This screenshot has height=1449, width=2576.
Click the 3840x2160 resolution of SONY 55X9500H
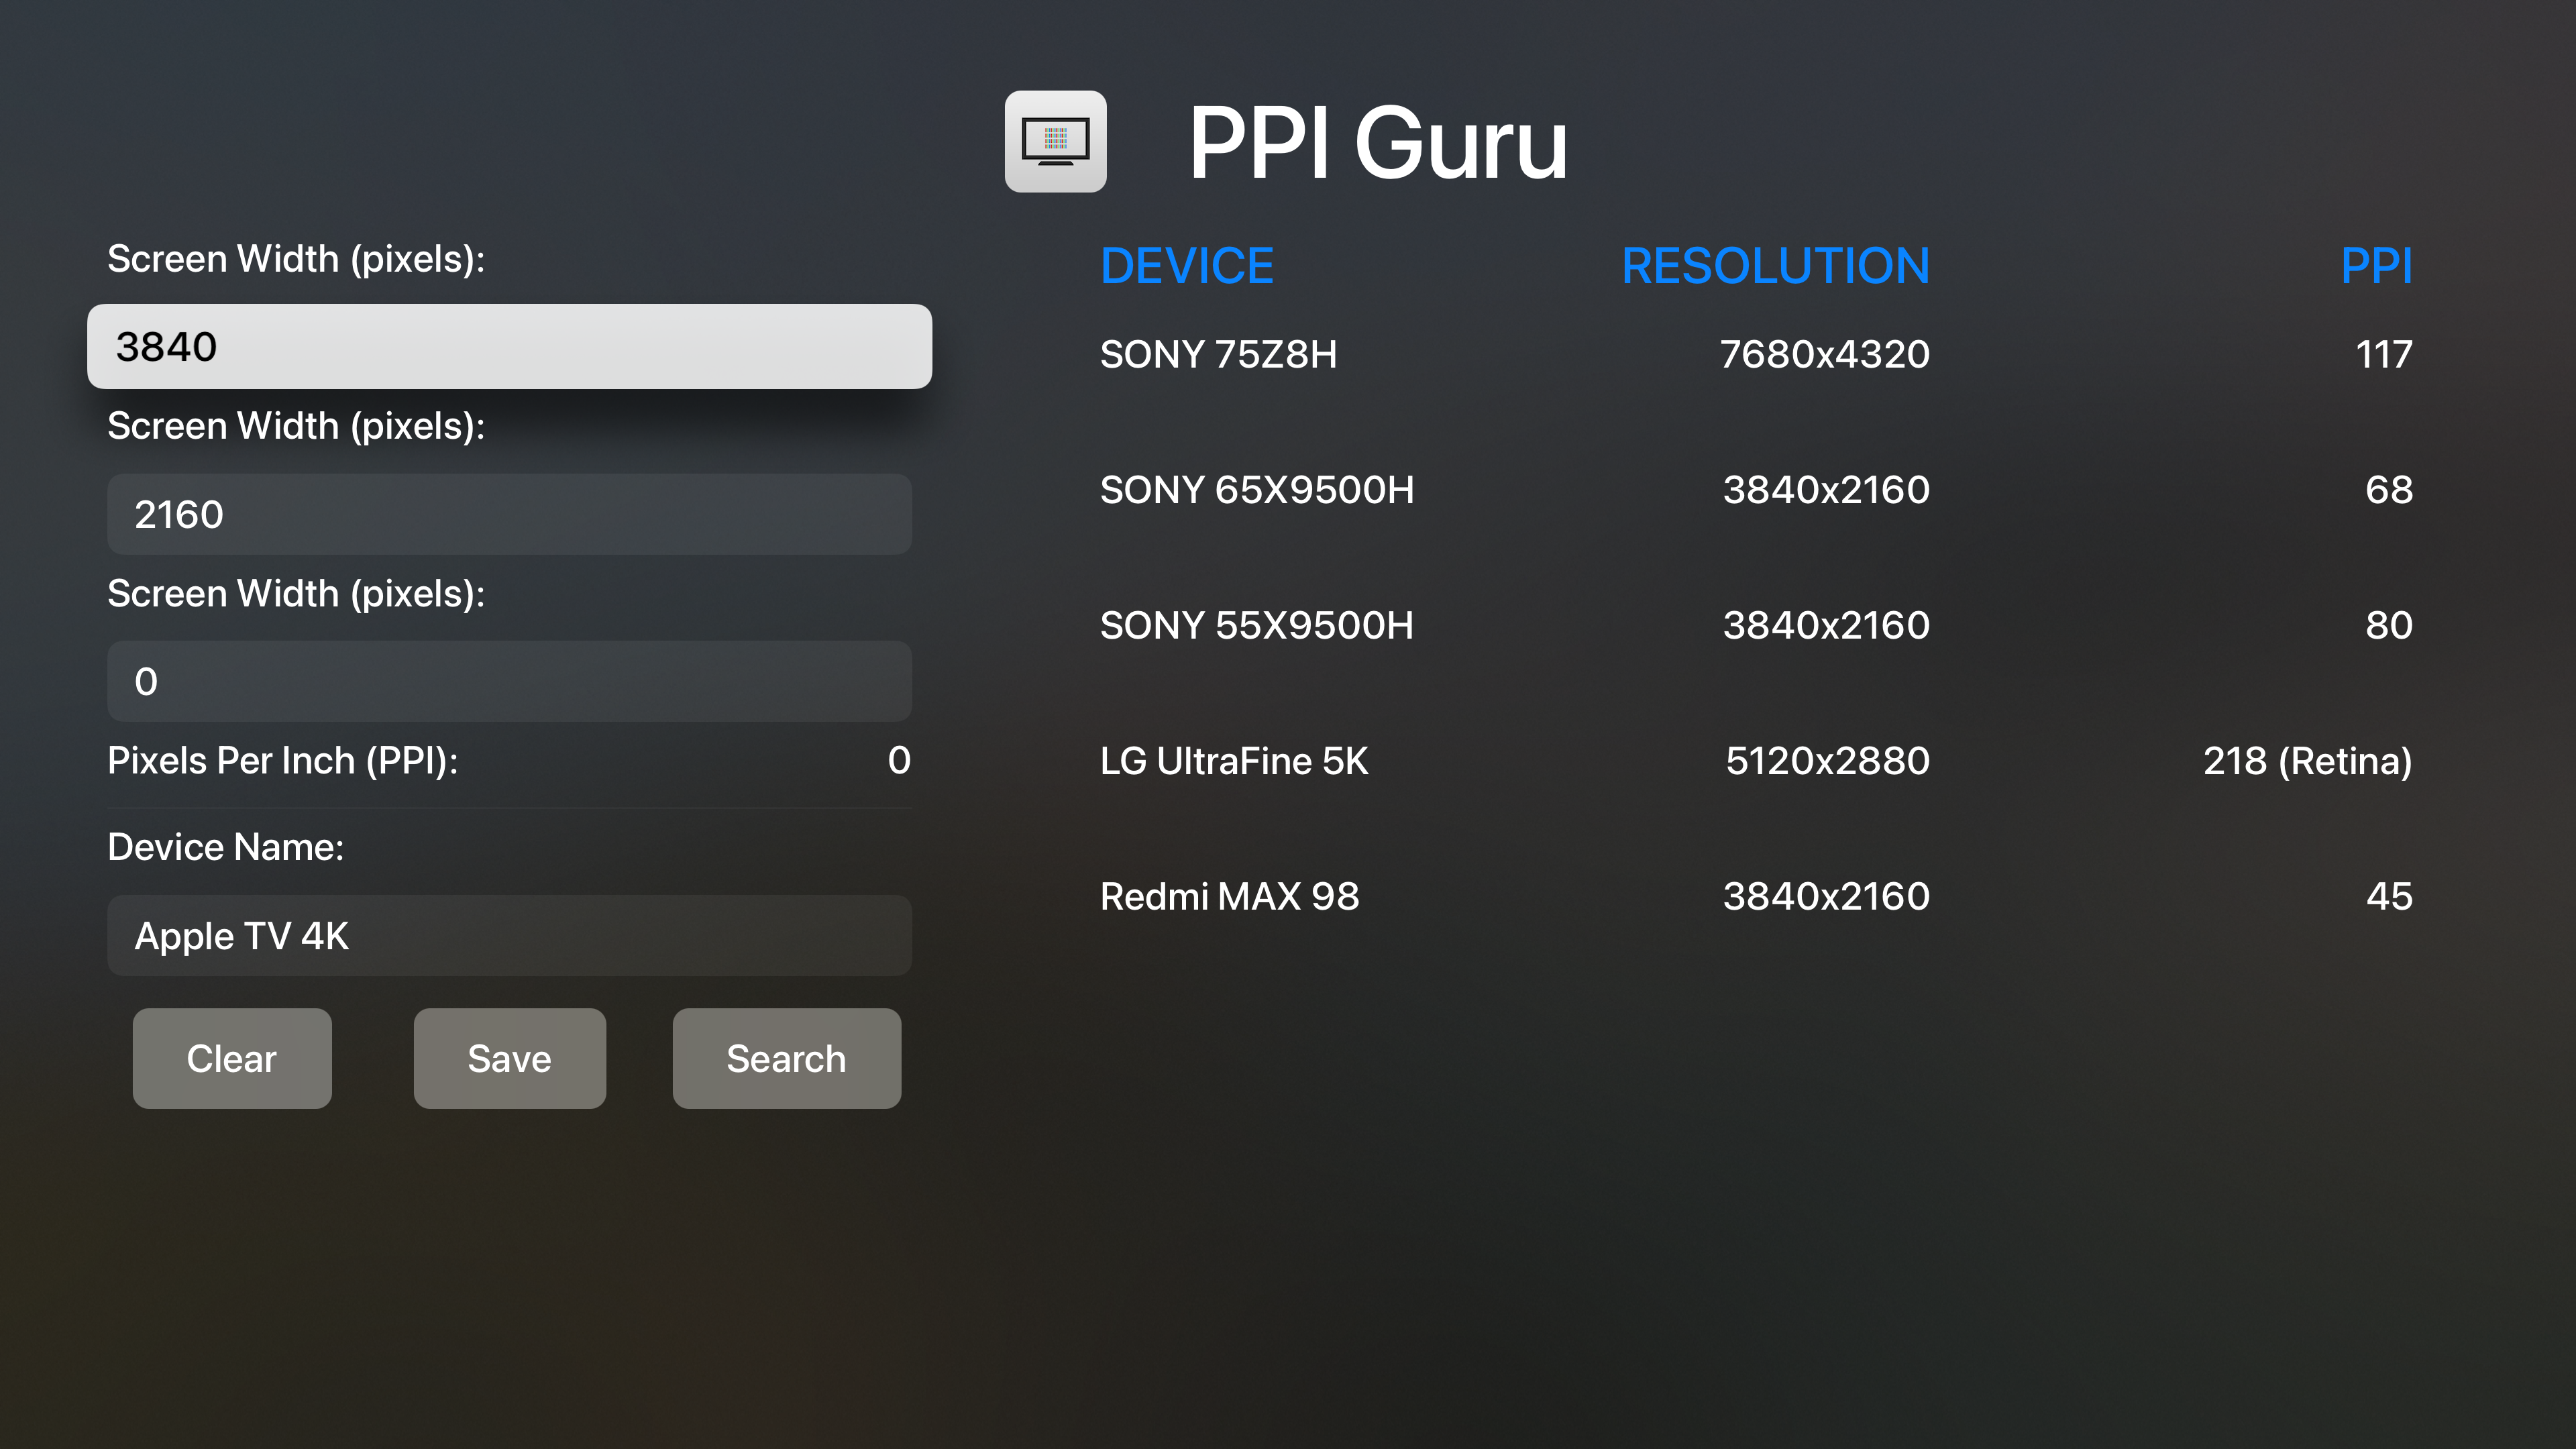point(1826,625)
